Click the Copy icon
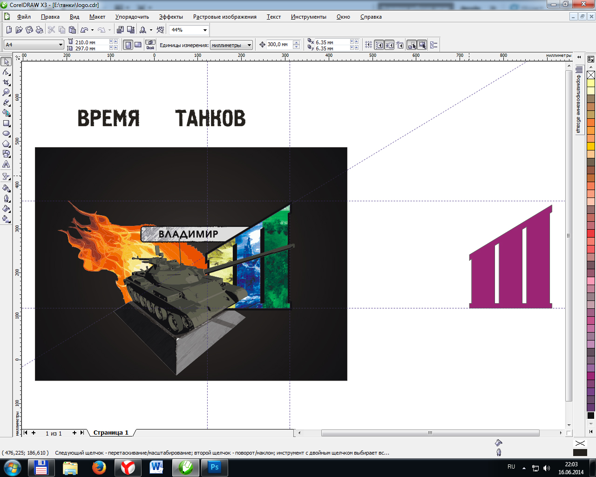596x477 pixels. click(x=61, y=30)
